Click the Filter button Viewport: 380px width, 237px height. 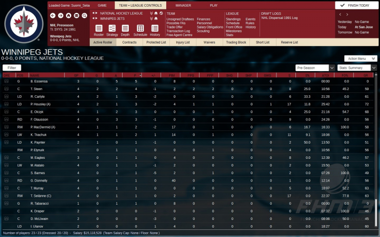coord(12,68)
